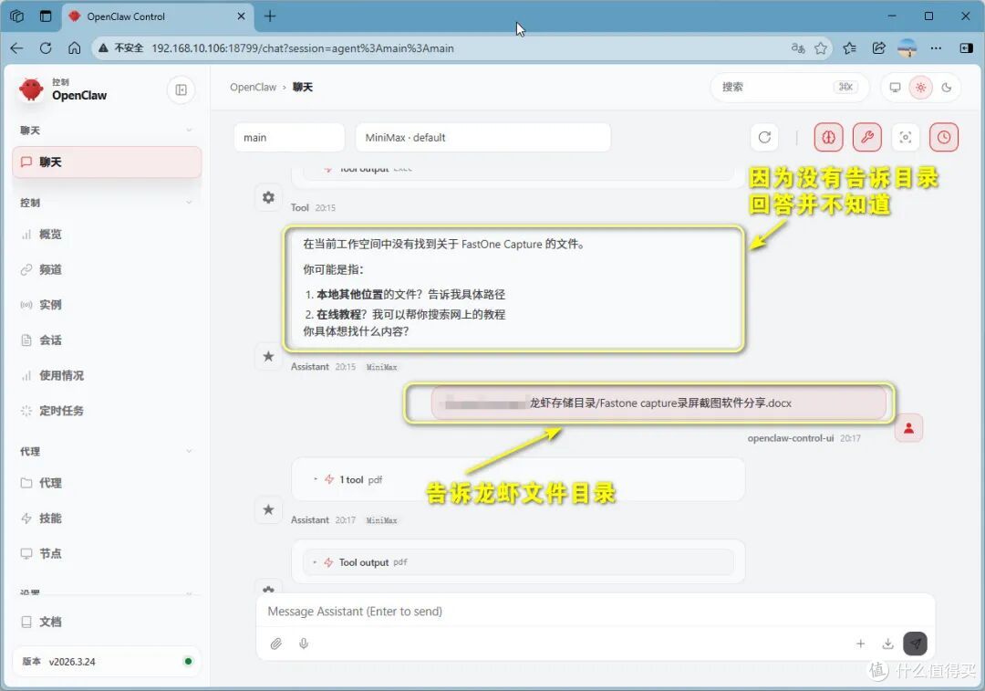Image resolution: width=985 pixels, height=691 pixels.
Task: Click the gear avatar of Tool message
Action: pos(268,197)
